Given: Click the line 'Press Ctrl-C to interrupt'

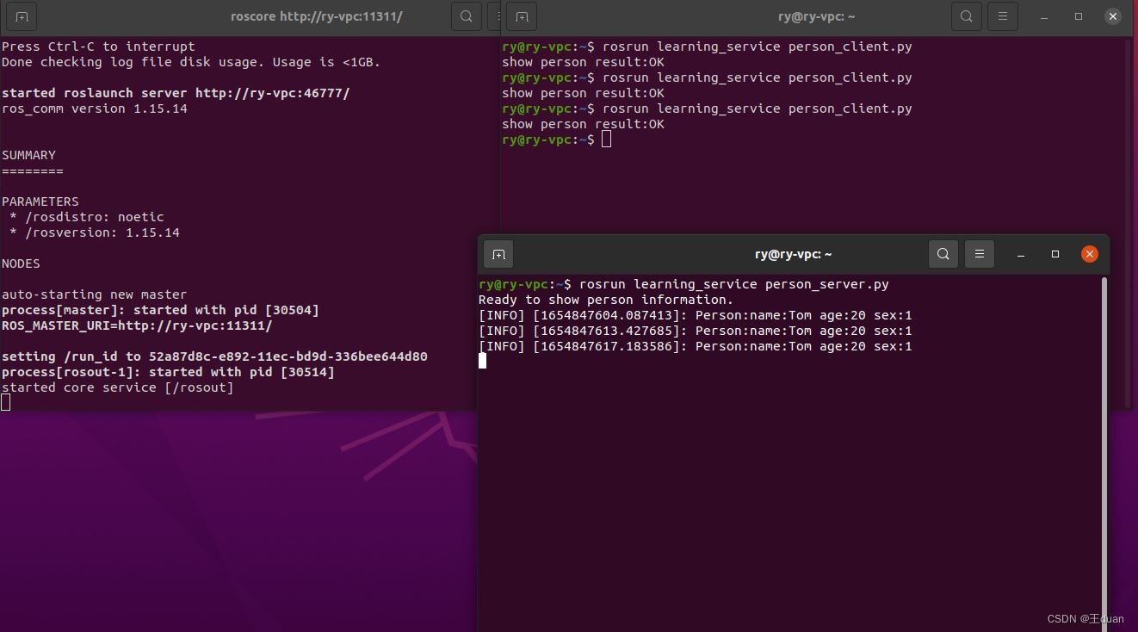Looking at the screenshot, I should pos(98,46).
